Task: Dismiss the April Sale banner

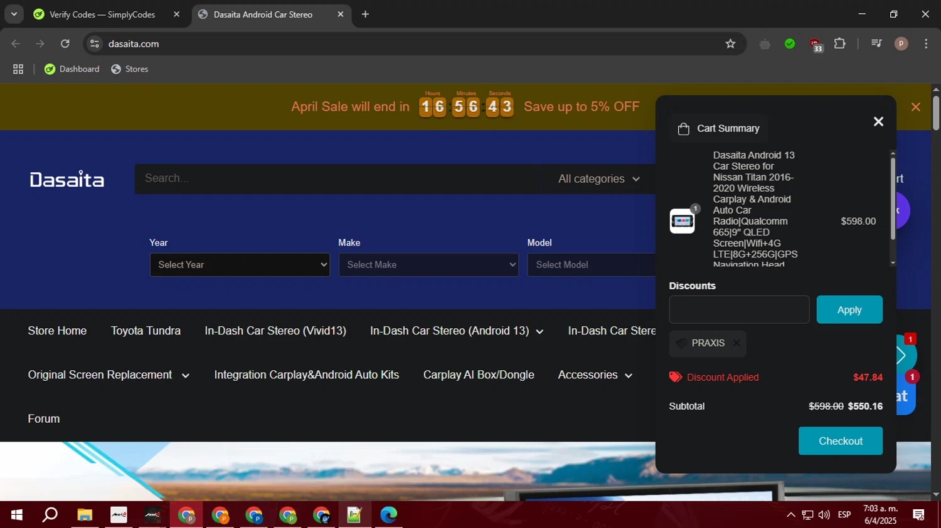Action: pyautogui.click(x=916, y=107)
